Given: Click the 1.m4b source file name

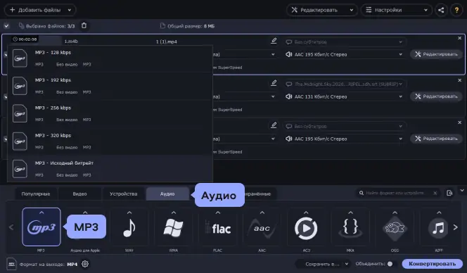Looking at the screenshot, I should pyautogui.click(x=71, y=42).
